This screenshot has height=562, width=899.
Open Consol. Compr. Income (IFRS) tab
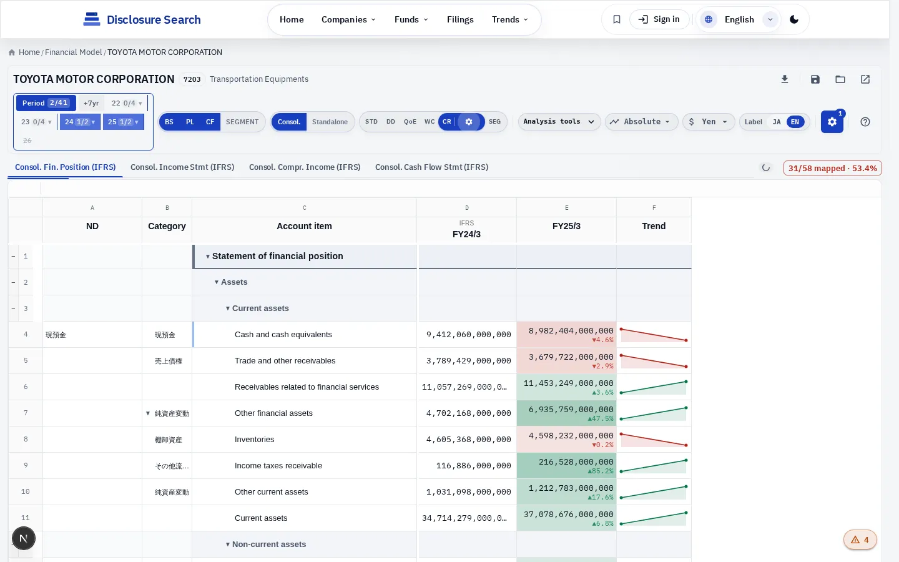[x=305, y=167]
